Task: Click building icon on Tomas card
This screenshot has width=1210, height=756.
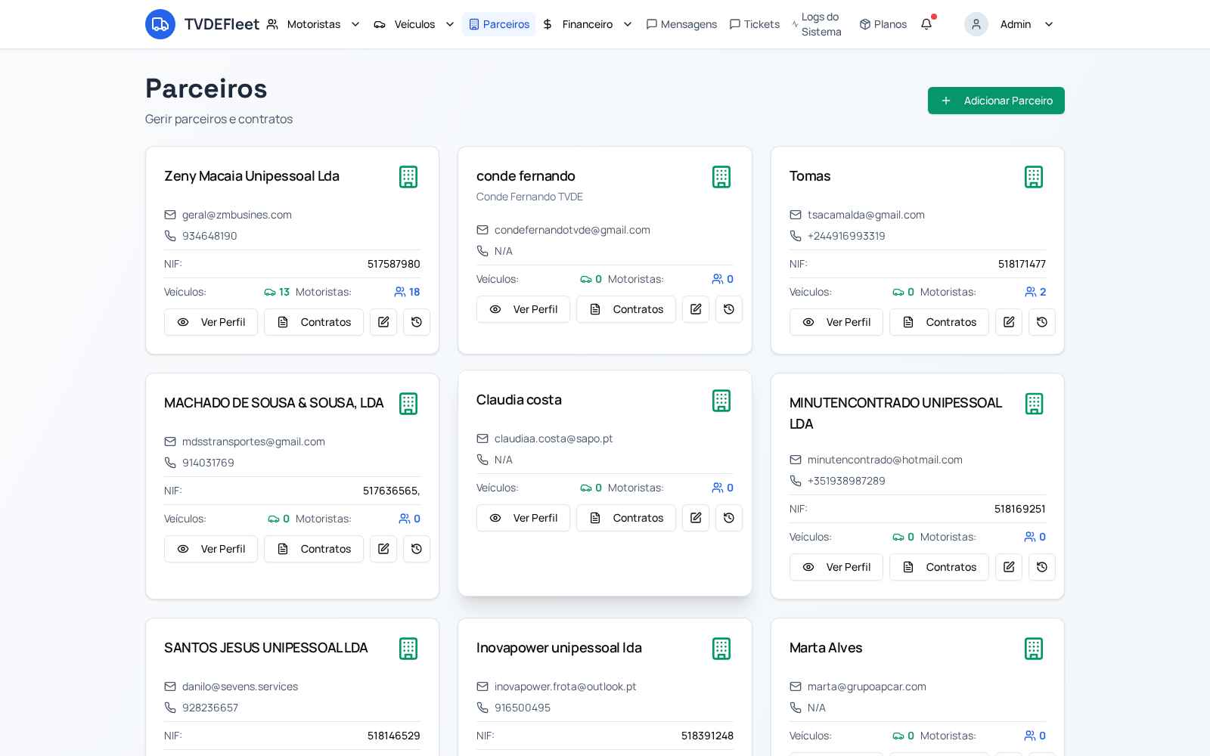Action: 1034,177
